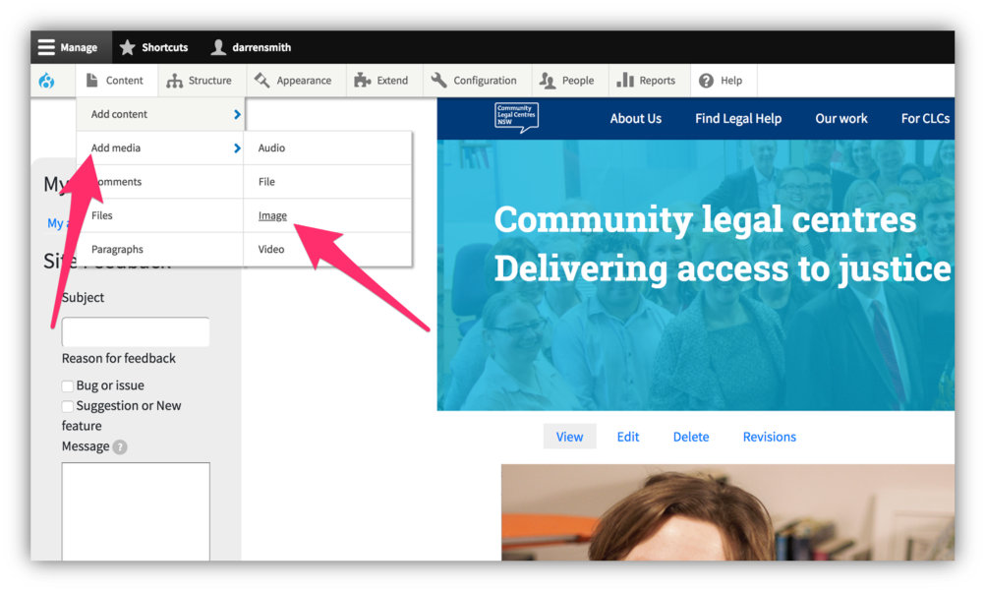985x592 pixels.
Task: Choose File from the Add media submenu
Action: click(x=327, y=182)
